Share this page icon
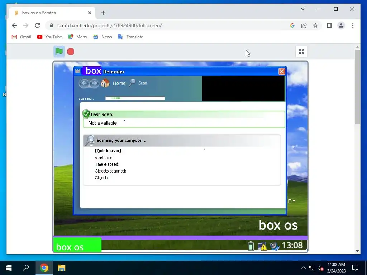This screenshot has width=367, height=275. pyautogui.click(x=304, y=25)
